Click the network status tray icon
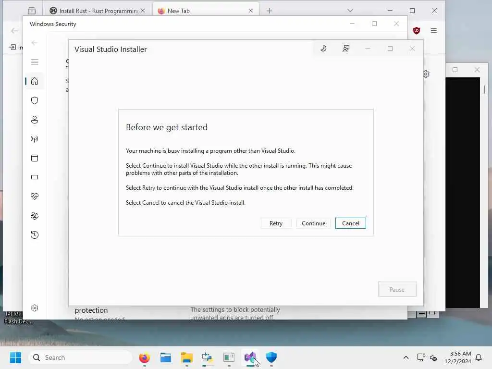 click(x=421, y=357)
